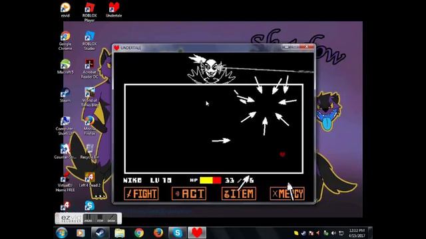Click the yellow and red HP bar
The height and width of the screenshot is (239, 426).
pos(210,181)
